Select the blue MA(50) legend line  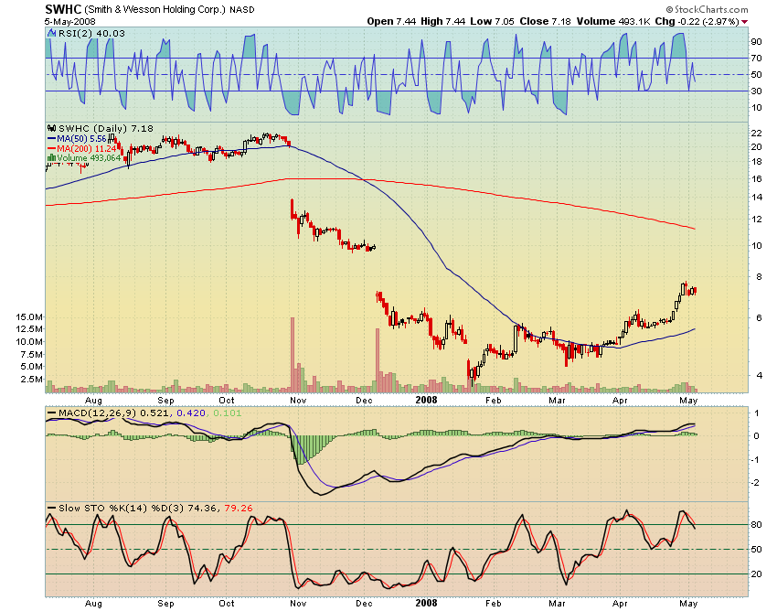(51, 139)
